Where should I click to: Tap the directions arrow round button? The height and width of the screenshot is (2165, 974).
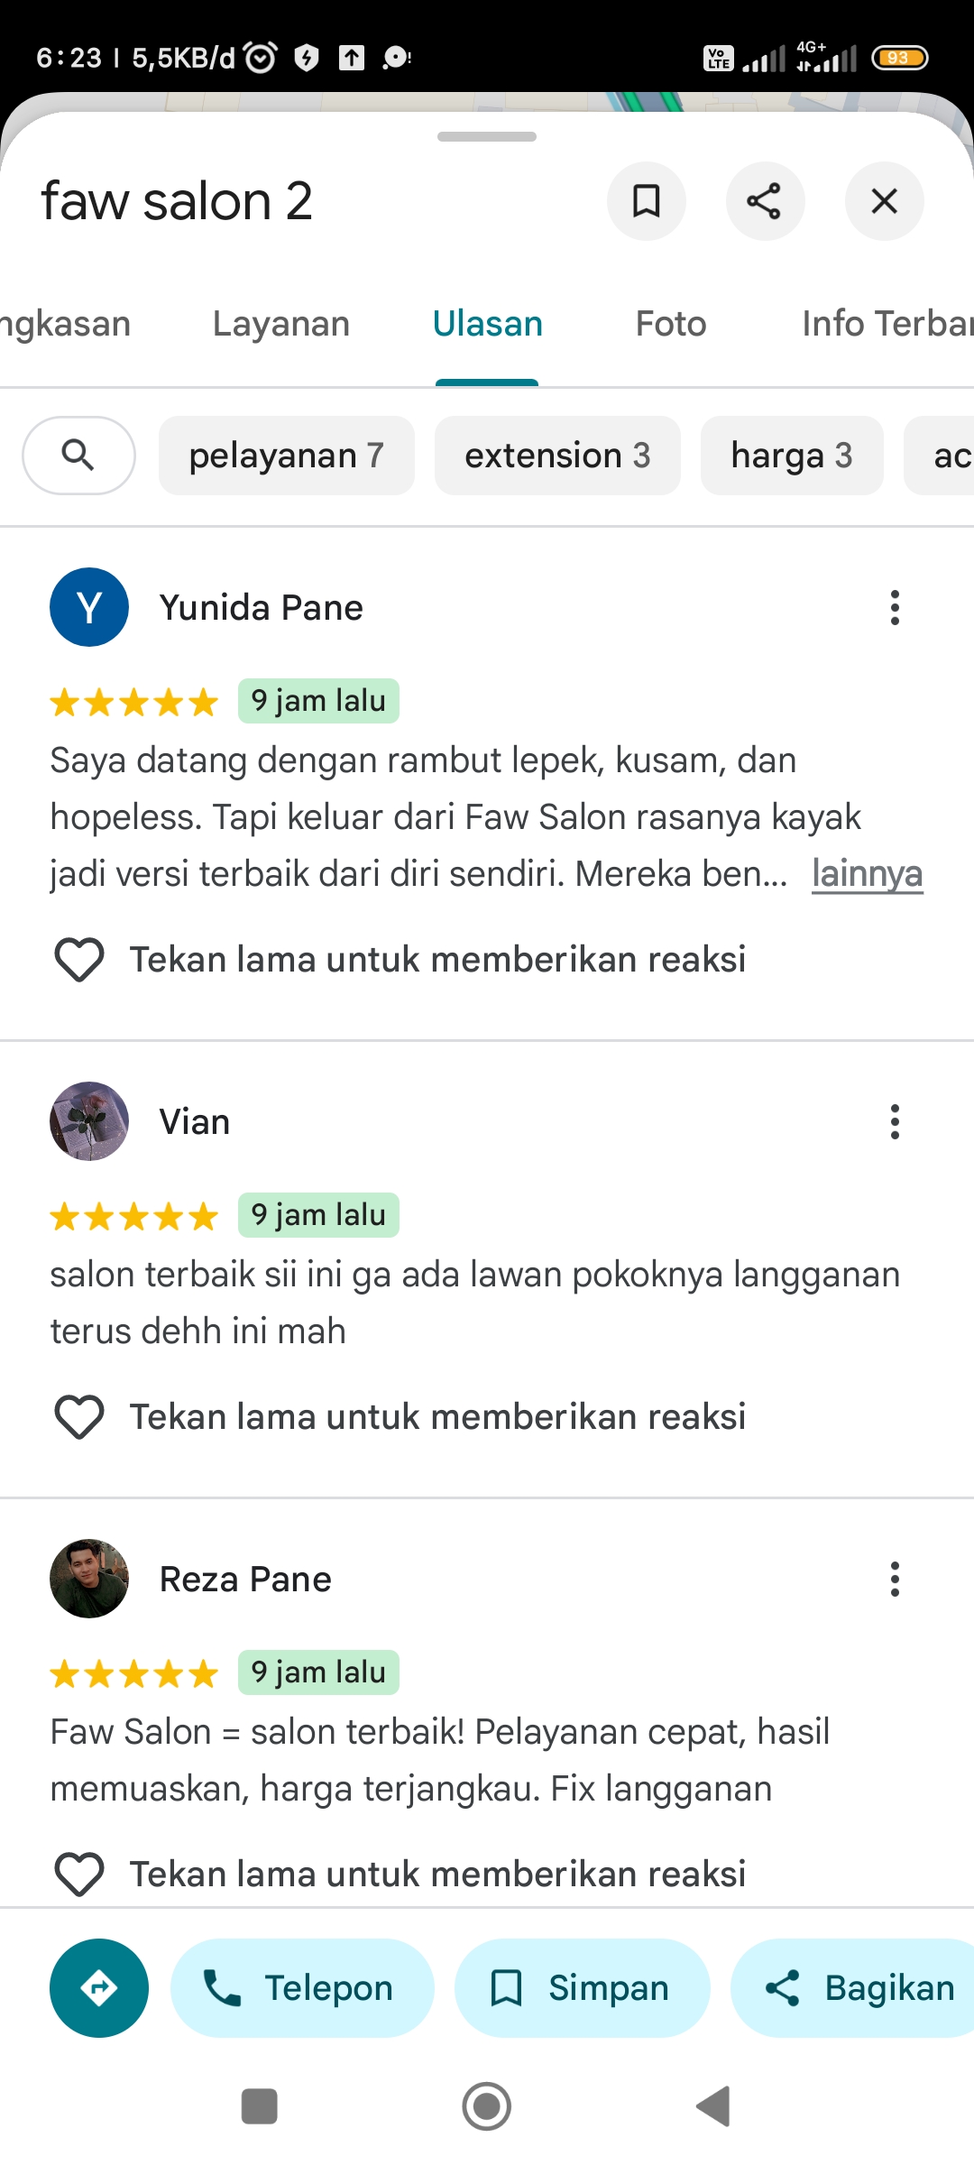[x=99, y=1988]
